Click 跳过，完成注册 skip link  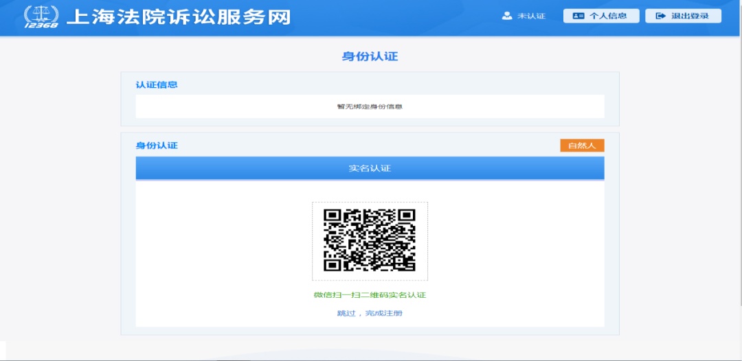(370, 313)
